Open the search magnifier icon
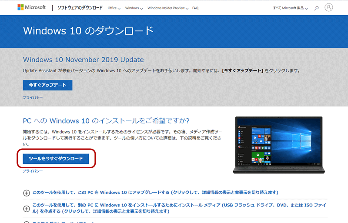348x223 pixels. (317, 8)
